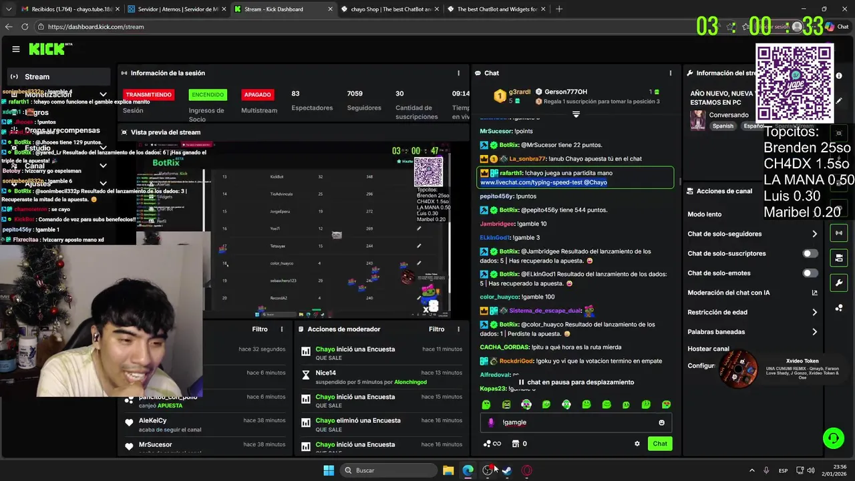Open Opera browser from taskbar
The image size is (855, 481).
(x=527, y=470)
